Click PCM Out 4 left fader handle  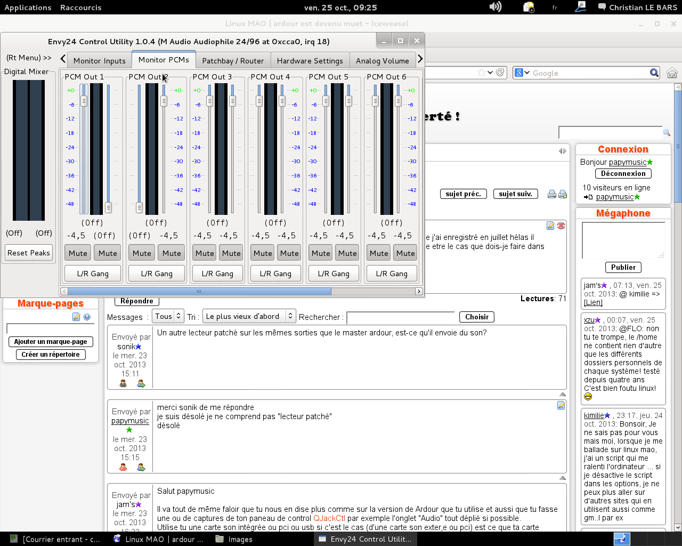click(259, 101)
